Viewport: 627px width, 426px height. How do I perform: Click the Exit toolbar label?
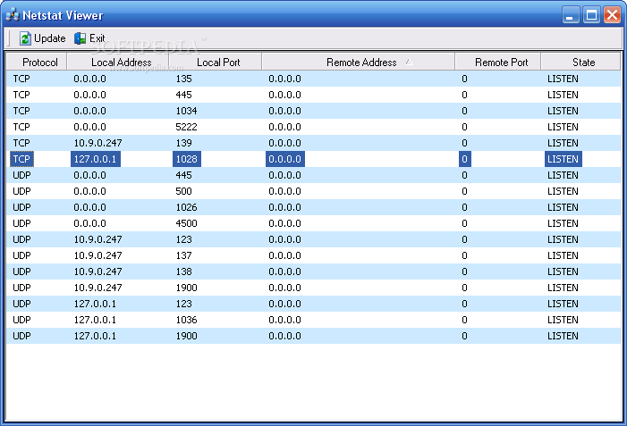[x=97, y=38]
